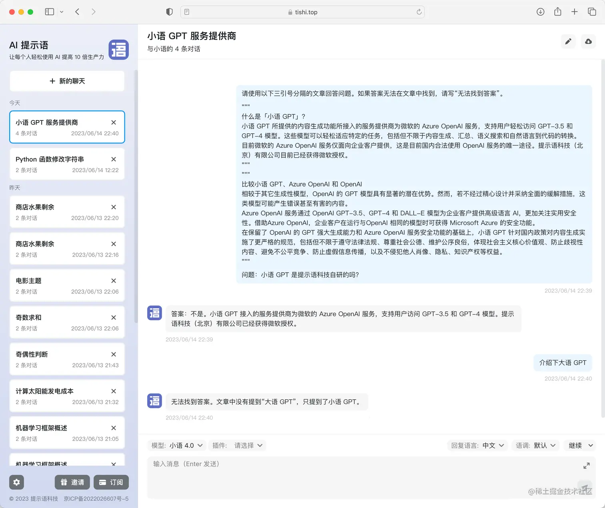Delete the 电影主题 chat

[x=114, y=281]
